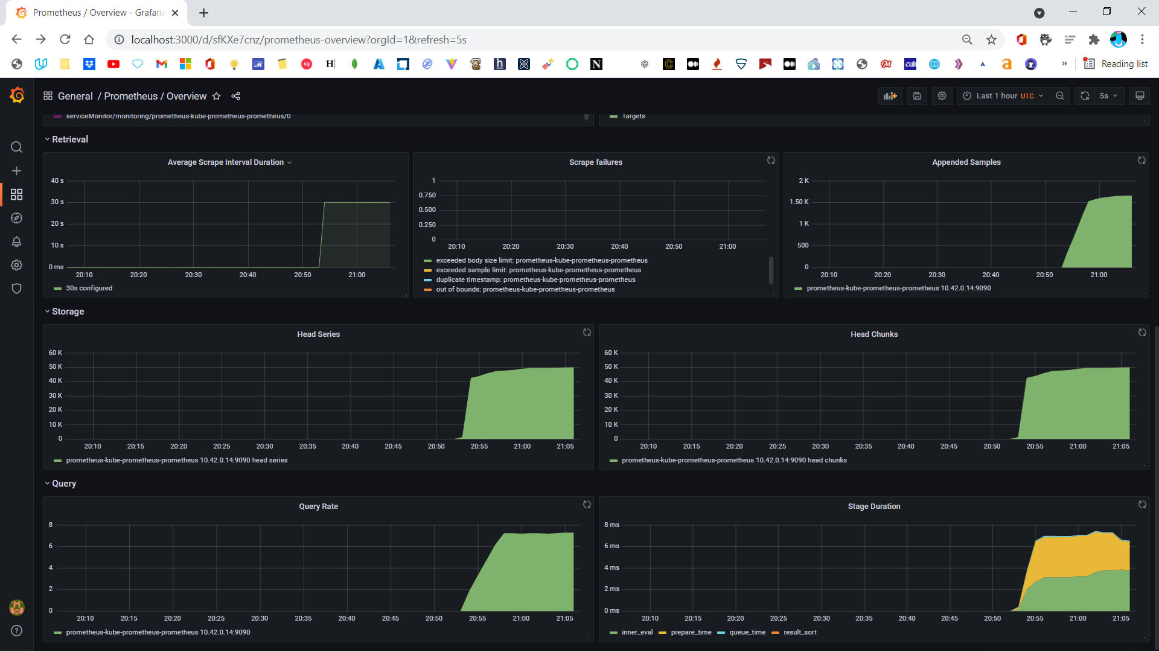The height and width of the screenshot is (652, 1159).
Task: Open the Scrape failures panel title
Action: coord(595,162)
